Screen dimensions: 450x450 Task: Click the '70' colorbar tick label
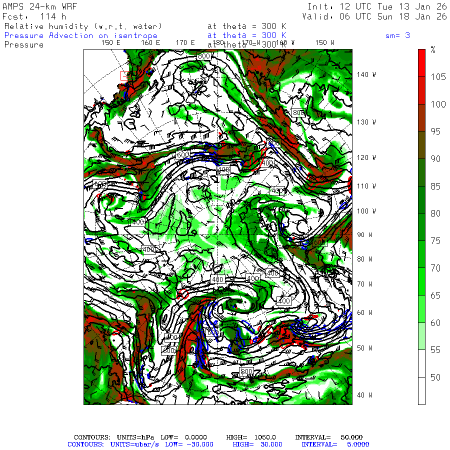(x=435, y=268)
